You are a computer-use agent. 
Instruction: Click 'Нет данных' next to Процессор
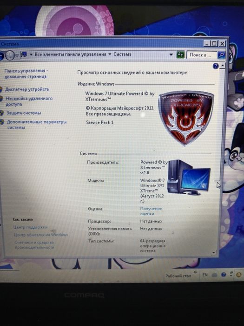tap(151, 221)
